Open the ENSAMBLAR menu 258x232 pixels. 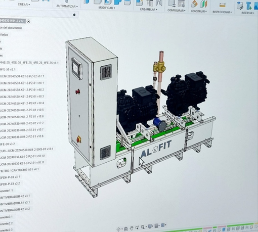coord(149,10)
